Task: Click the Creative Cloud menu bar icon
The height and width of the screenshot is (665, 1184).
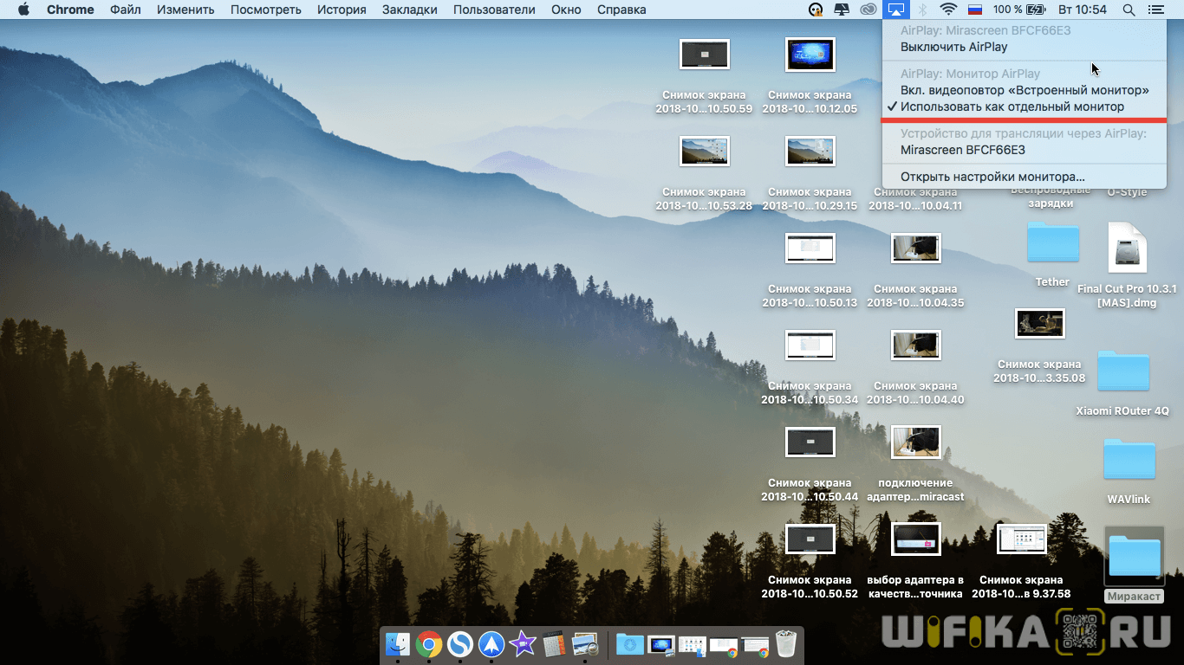Action: pos(868,10)
